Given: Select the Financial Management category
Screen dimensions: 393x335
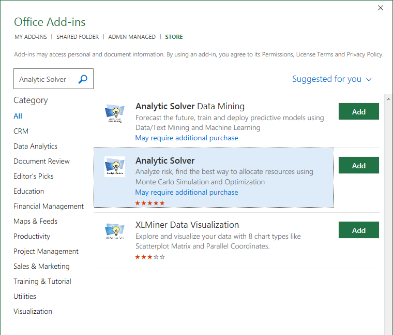Looking at the screenshot, I should [49, 206].
